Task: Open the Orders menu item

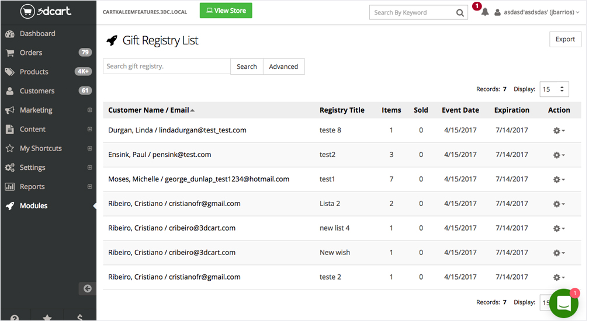Action: coord(31,53)
